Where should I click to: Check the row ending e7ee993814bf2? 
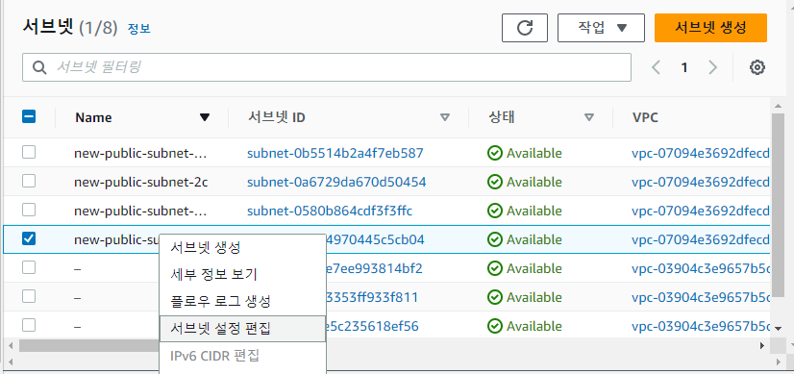click(29, 267)
